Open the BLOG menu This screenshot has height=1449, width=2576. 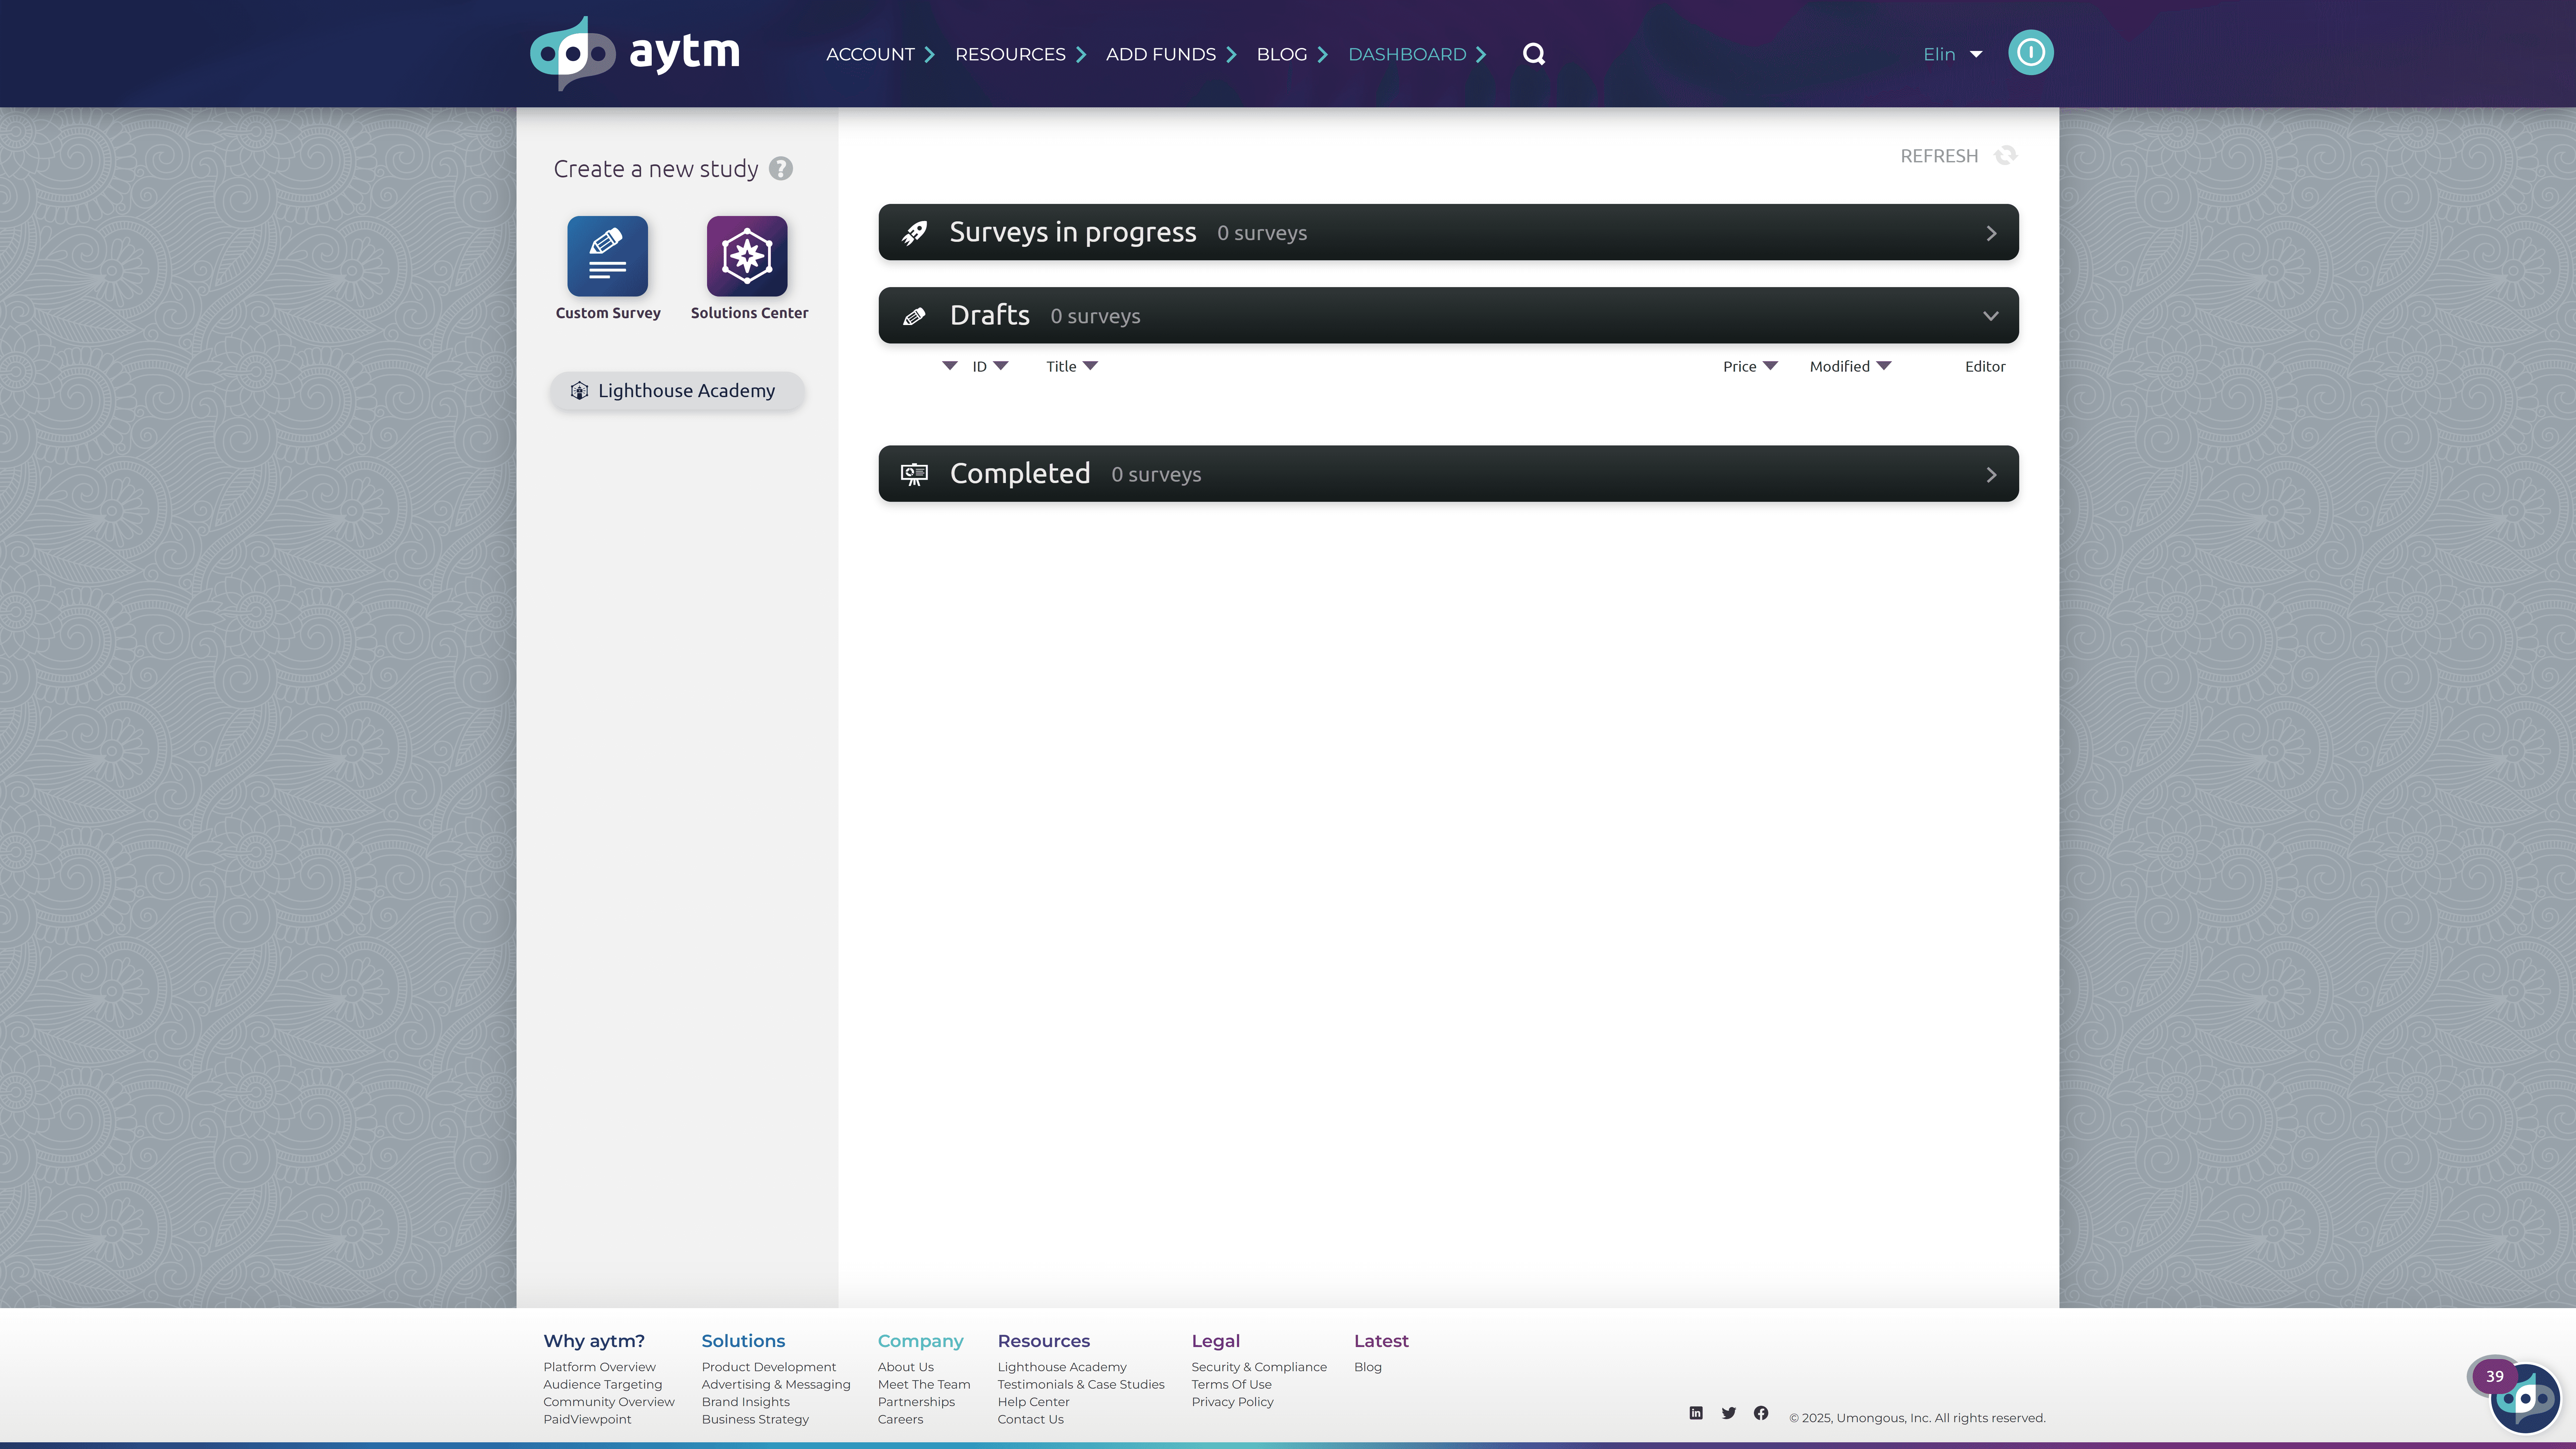click(1292, 54)
